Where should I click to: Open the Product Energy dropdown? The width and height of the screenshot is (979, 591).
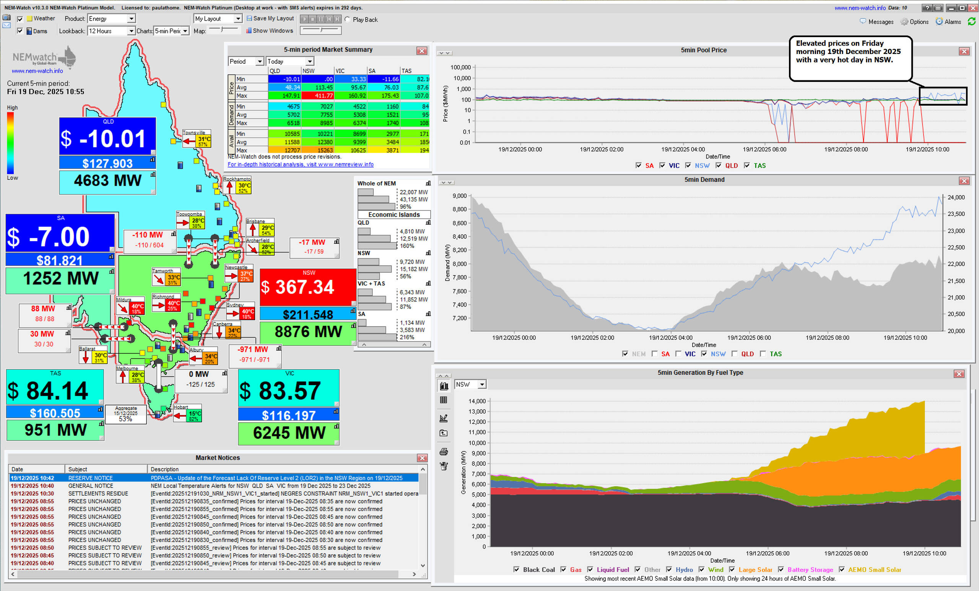[x=131, y=19]
